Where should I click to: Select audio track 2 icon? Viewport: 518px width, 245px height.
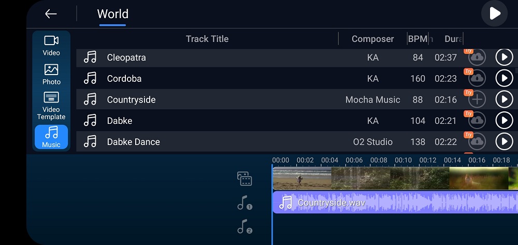[x=244, y=226]
